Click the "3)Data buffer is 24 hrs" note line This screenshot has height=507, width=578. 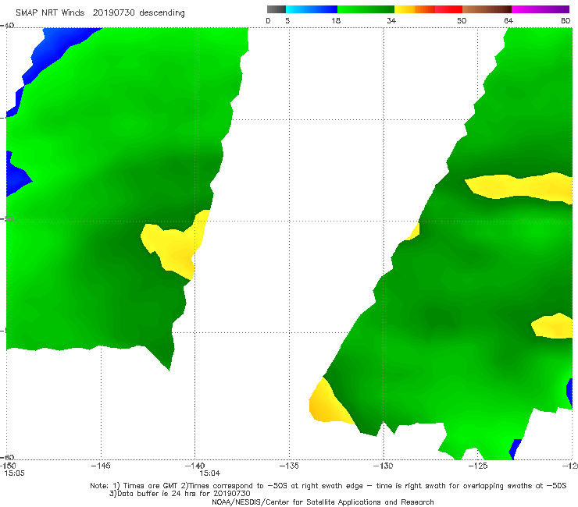pos(180,494)
